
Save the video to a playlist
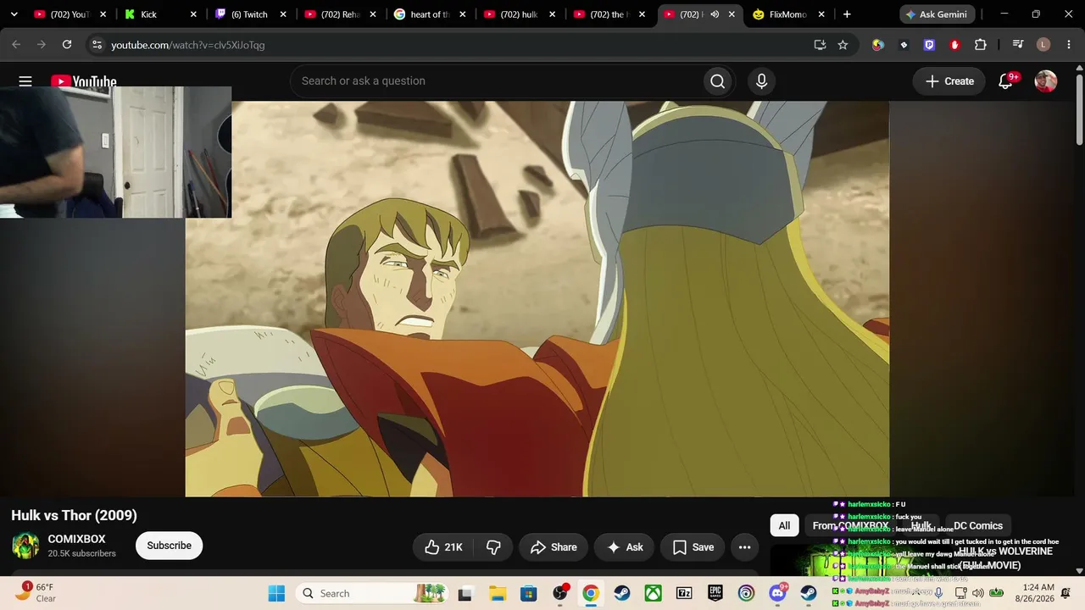(693, 547)
